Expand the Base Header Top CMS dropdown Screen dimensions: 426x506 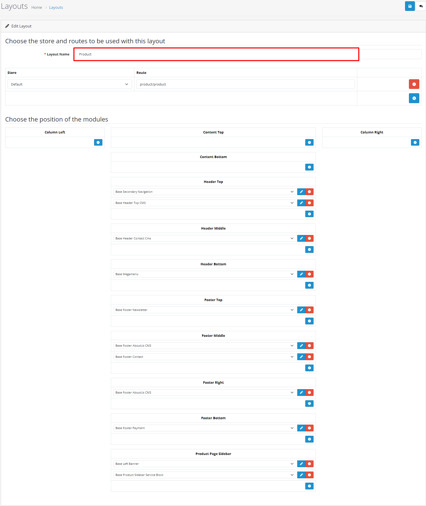pos(204,203)
